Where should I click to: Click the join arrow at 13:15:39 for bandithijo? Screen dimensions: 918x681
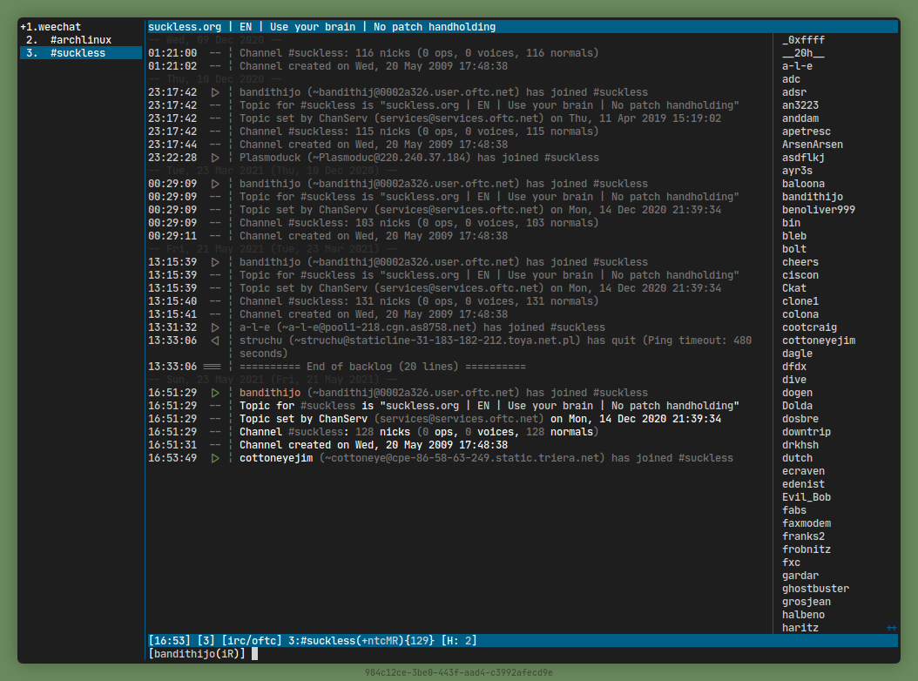click(215, 262)
